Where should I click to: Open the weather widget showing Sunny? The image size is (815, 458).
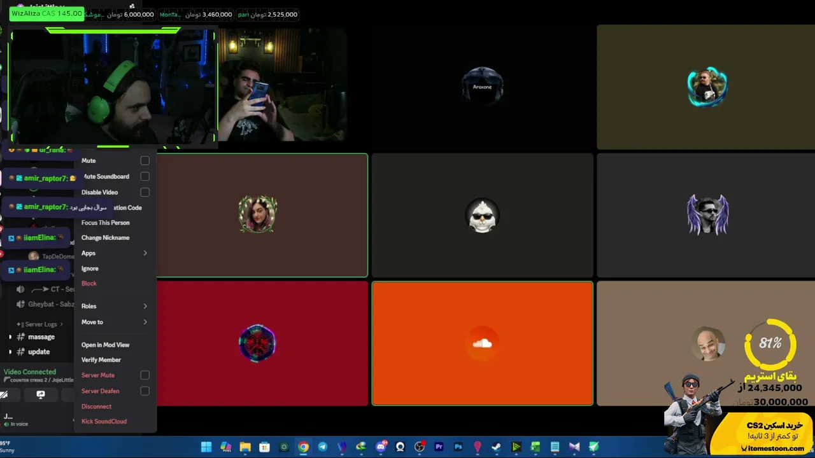coord(8,447)
